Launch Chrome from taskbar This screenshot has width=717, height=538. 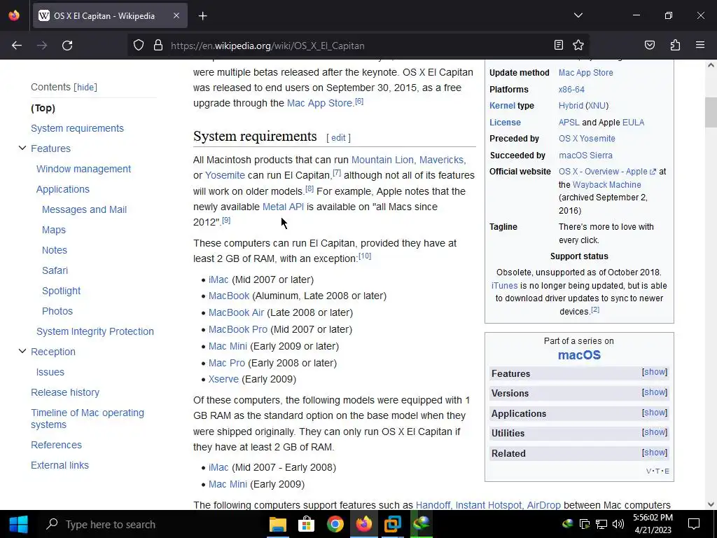[335, 524]
